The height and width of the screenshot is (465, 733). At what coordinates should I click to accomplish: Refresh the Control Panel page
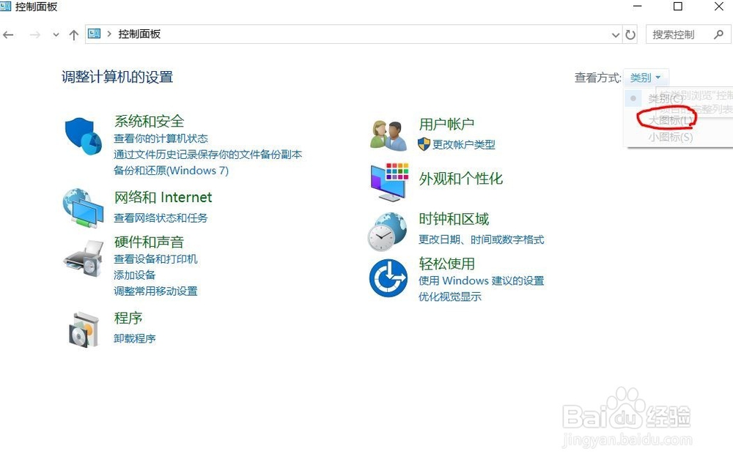(631, 34)
